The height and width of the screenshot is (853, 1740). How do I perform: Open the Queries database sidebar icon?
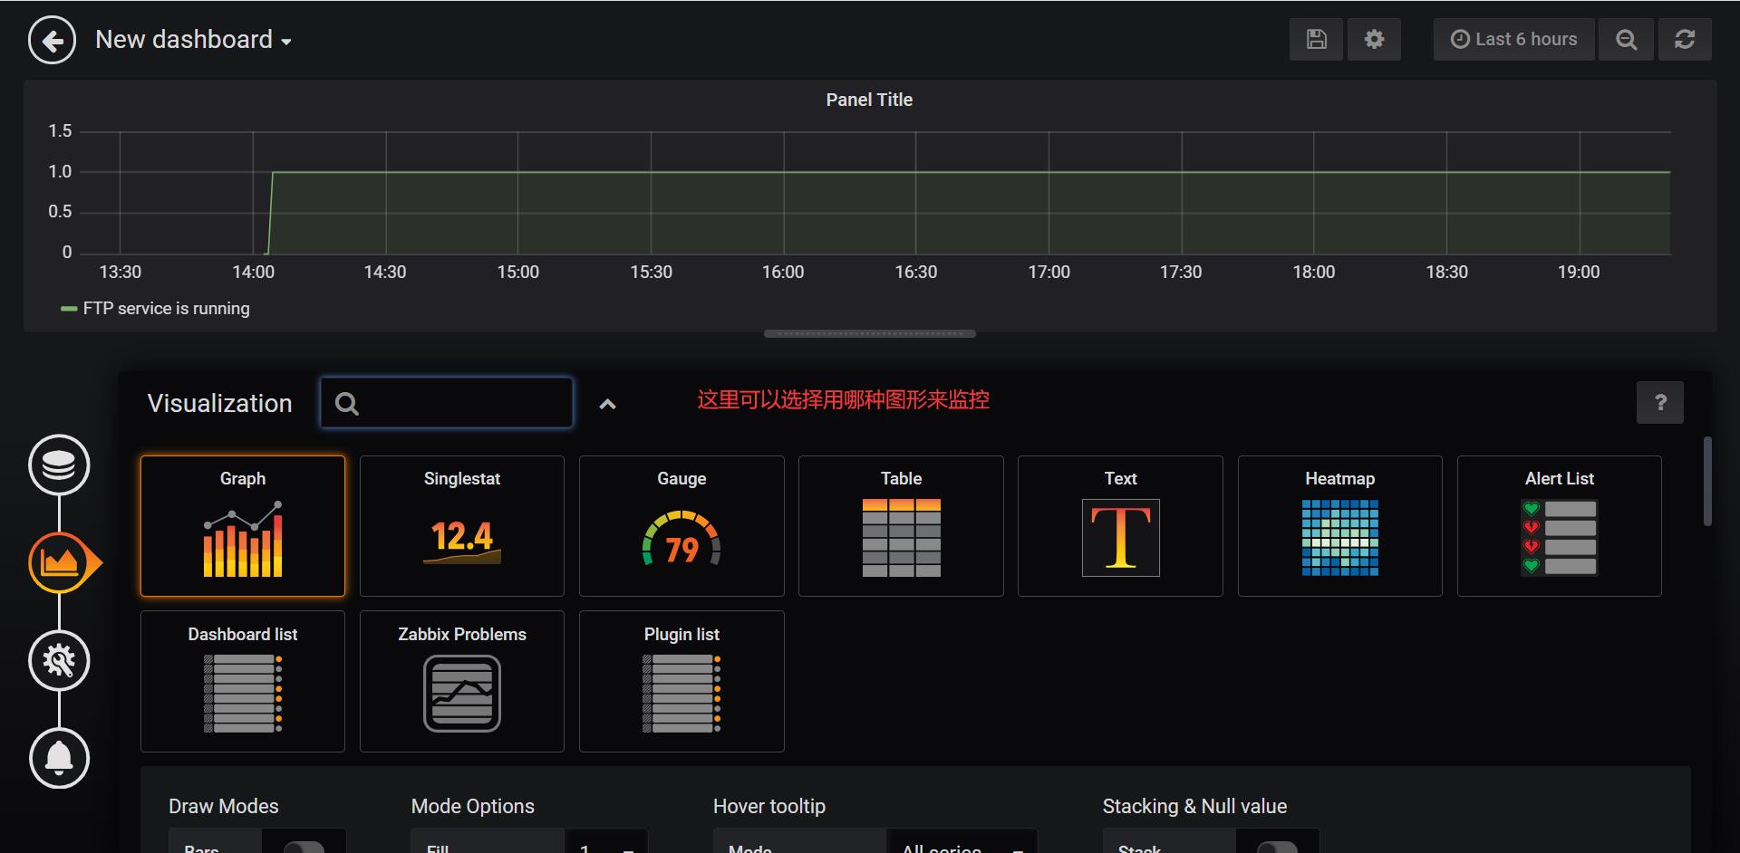pos(59,465)
